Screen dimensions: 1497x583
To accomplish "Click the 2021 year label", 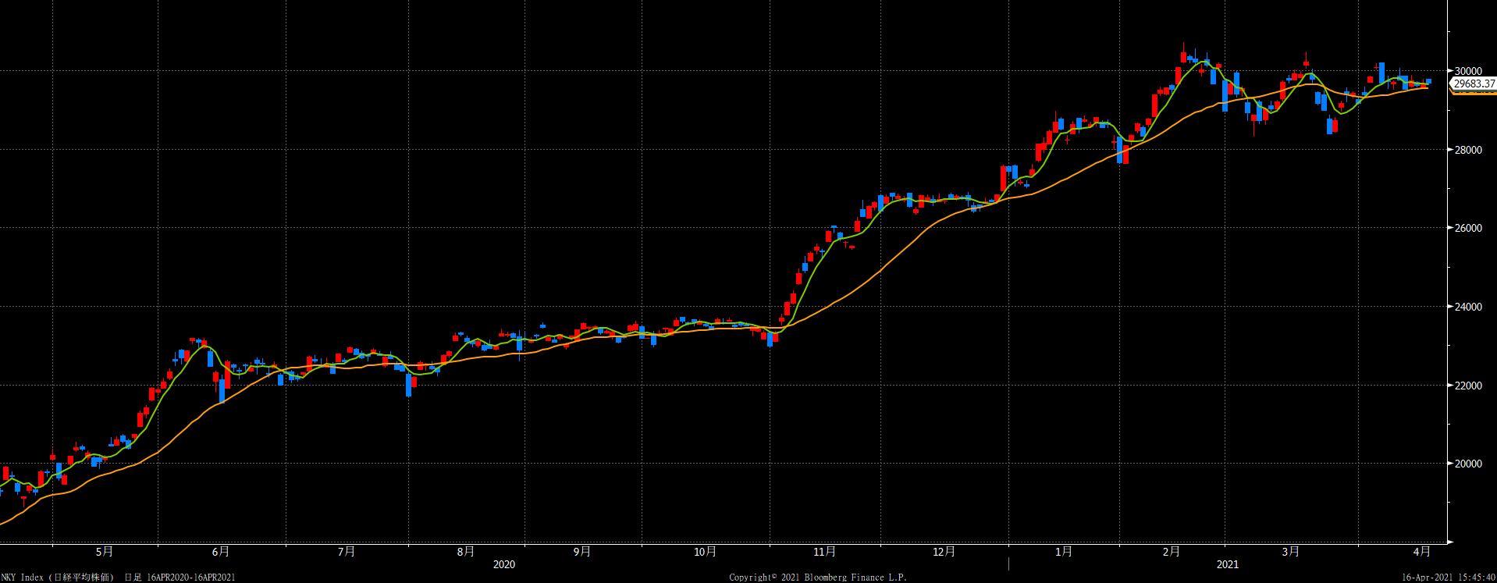I will (x=1227, y=564).
